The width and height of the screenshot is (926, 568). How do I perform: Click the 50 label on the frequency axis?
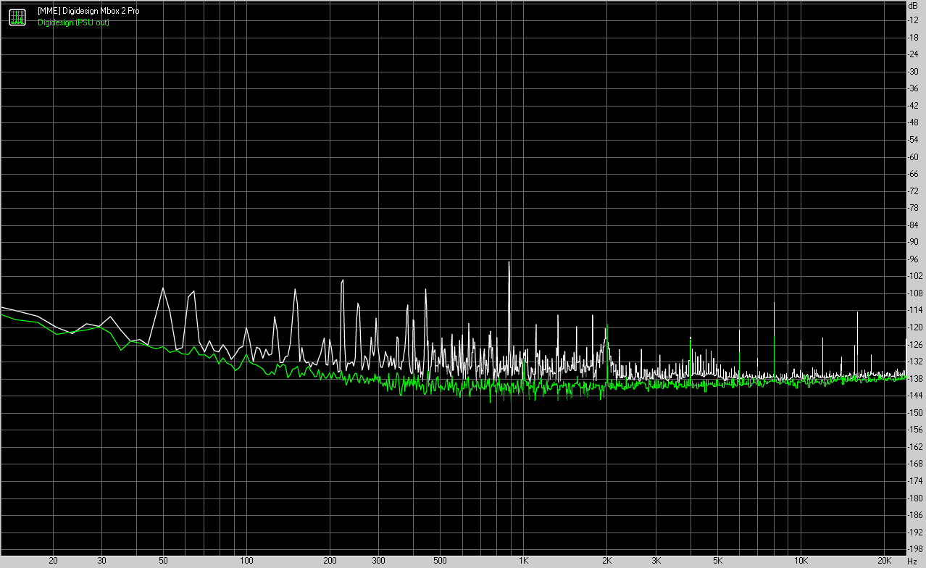click(163, 561)
